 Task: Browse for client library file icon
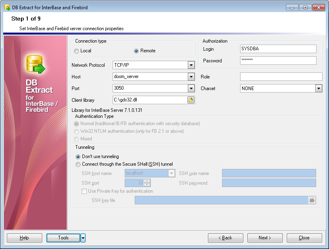(191, 100)
